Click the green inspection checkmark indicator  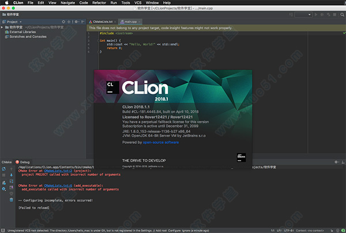point(344,33)
